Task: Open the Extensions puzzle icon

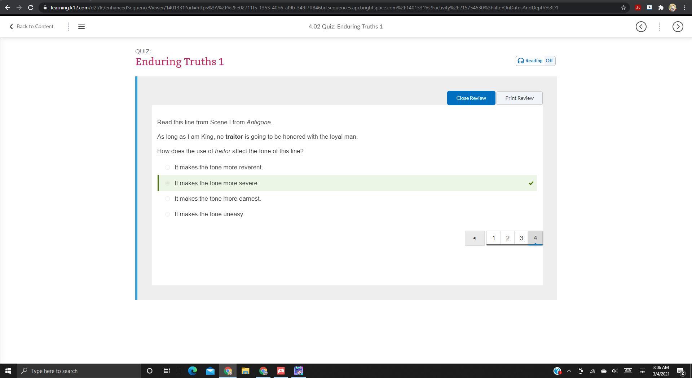Action: tap(661, 8)
